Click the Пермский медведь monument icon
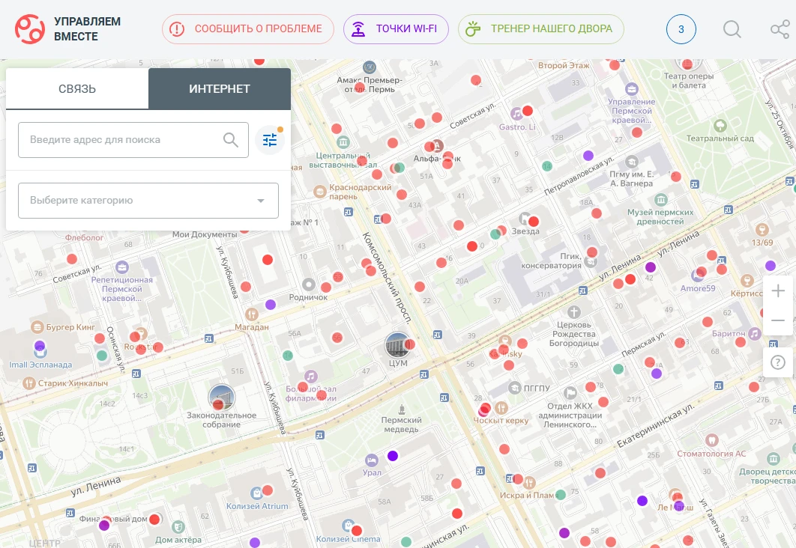The image size is (796, 548). (402, 409)
